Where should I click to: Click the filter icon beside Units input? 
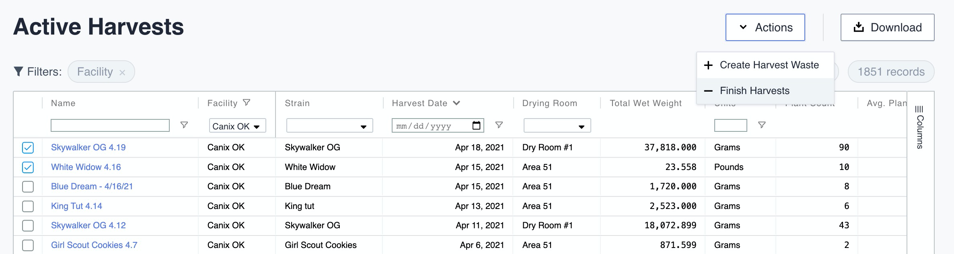pos(762,125)
